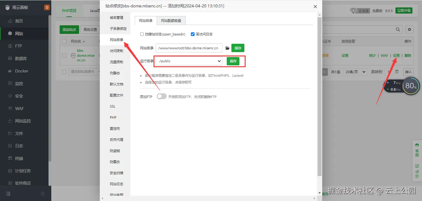The width and height of the screenshot is (422, 201).
Task: Switch to the 网站目录 tab
Action: pos(146,21)
